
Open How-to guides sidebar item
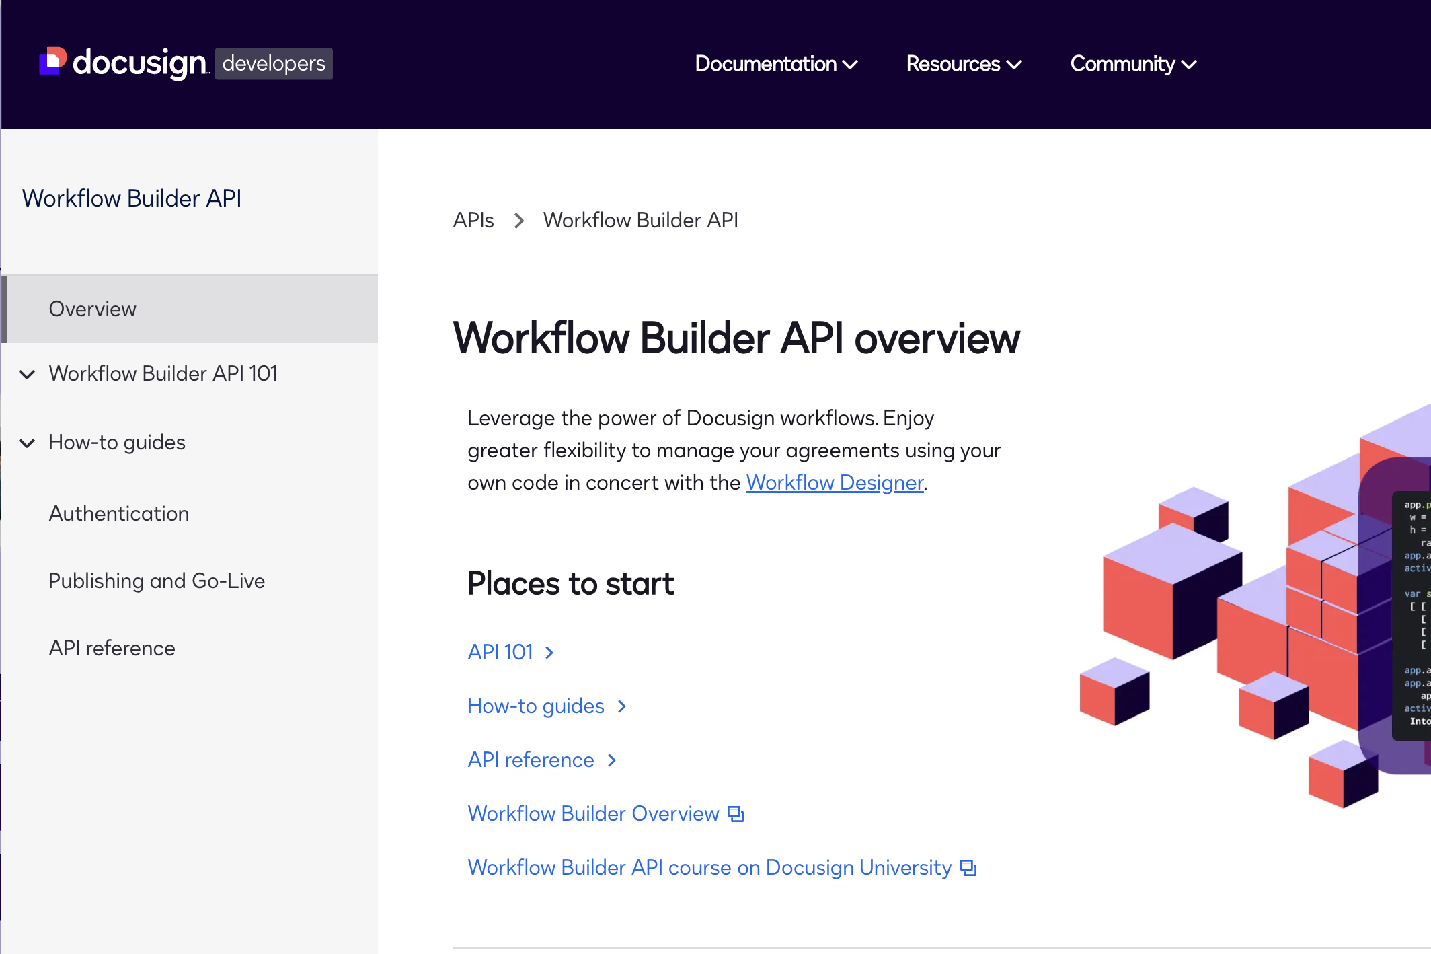[x=117, y=442]
